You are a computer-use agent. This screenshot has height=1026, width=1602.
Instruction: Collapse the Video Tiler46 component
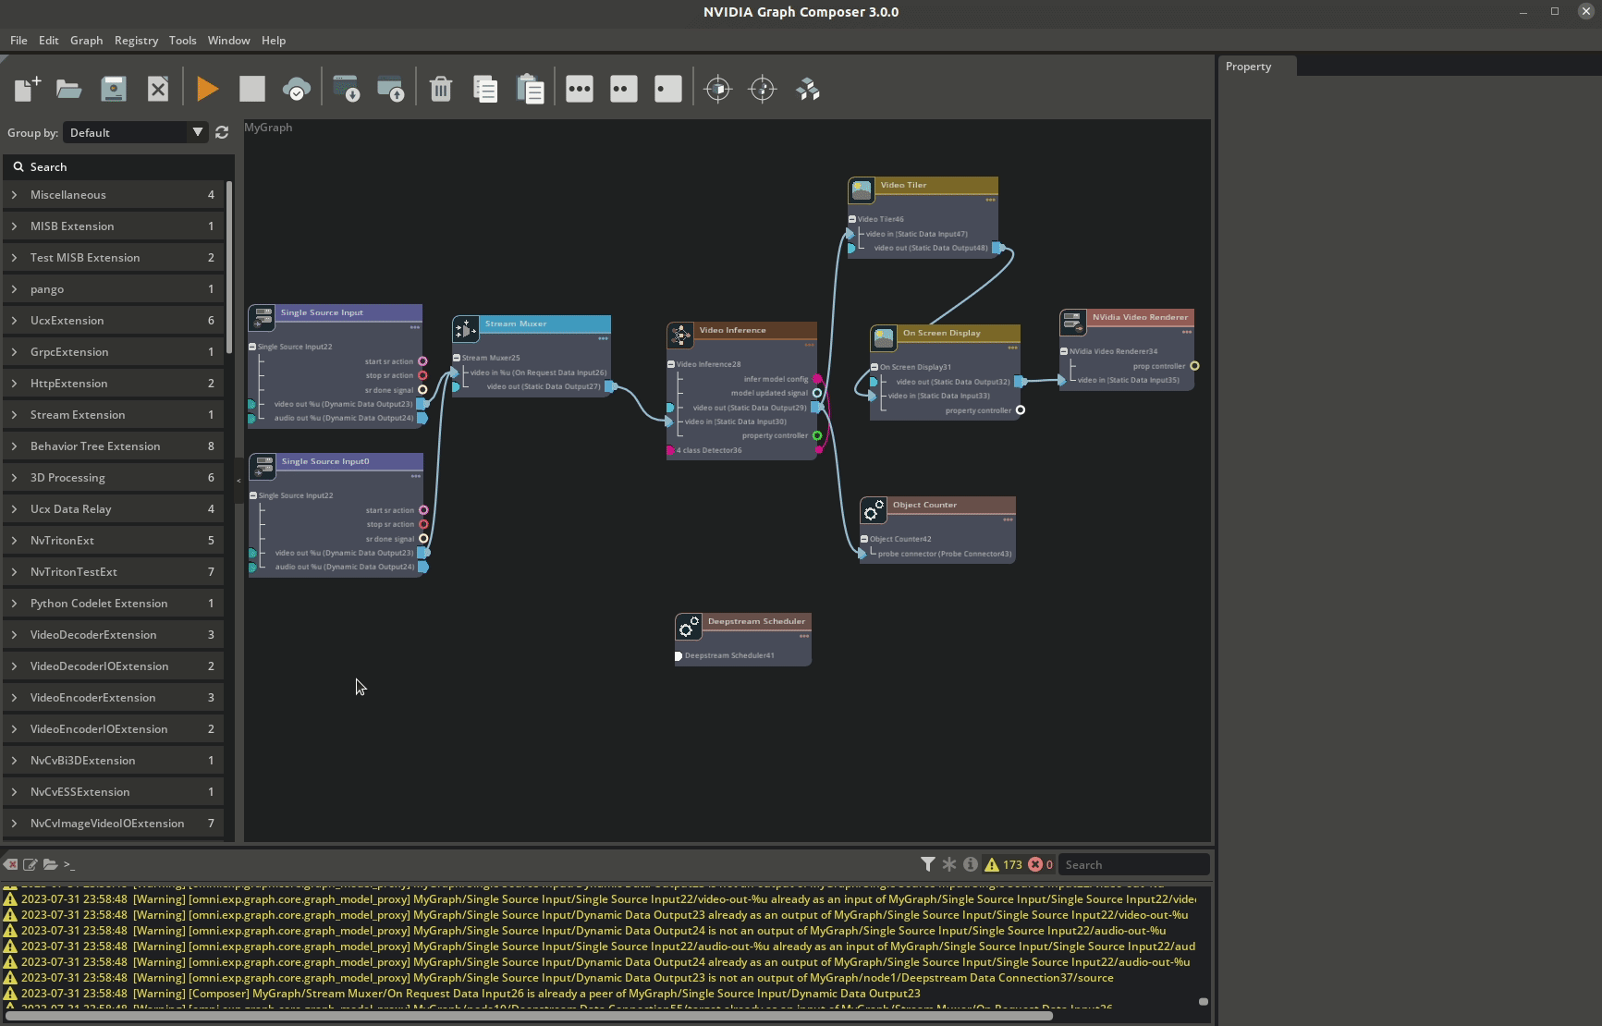coord(852,219)
